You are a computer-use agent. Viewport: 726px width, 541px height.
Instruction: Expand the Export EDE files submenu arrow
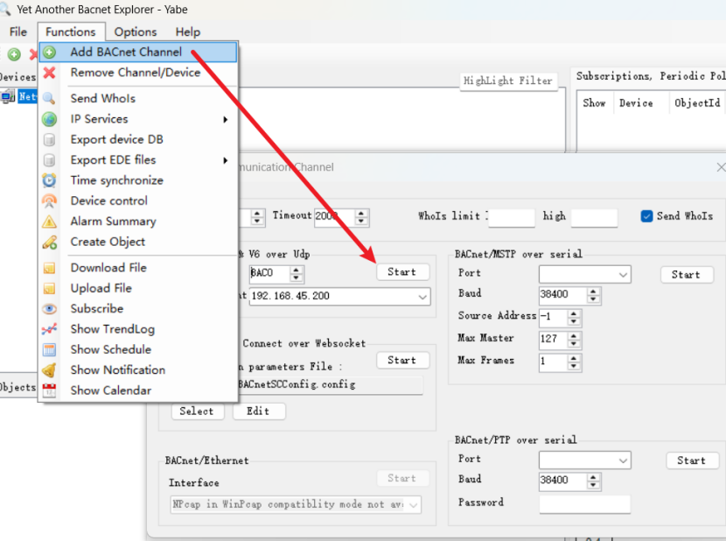tap(226, 160)
